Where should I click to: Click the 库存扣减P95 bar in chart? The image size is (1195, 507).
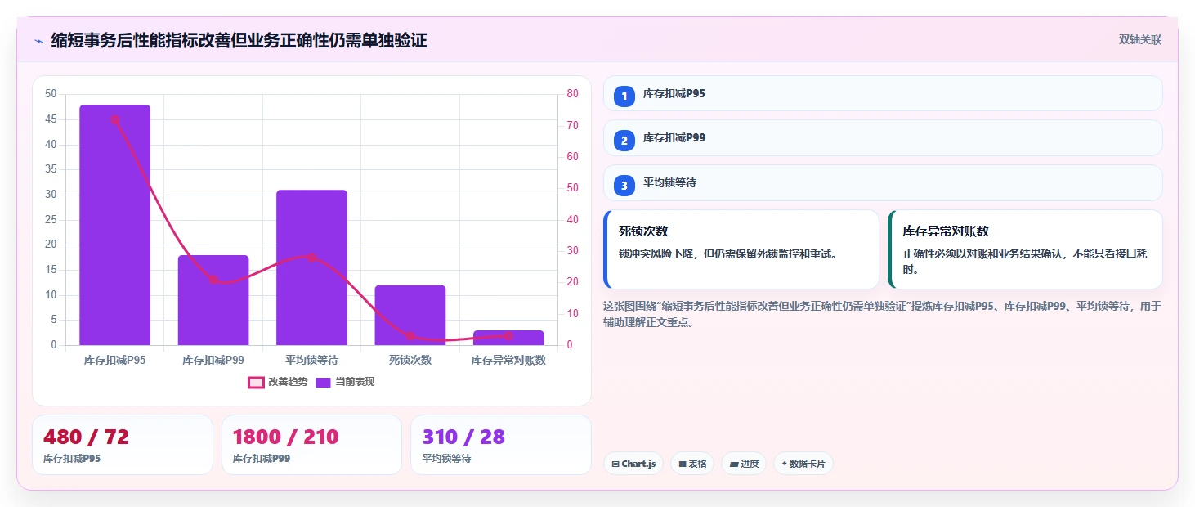(x=114, y=225)
